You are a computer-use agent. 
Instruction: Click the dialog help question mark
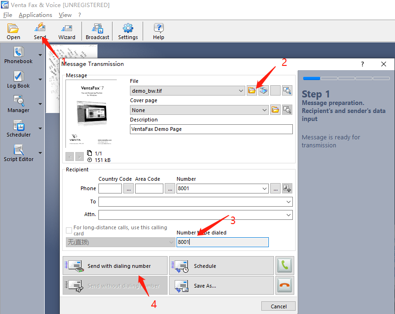click(x=362, y=64)
